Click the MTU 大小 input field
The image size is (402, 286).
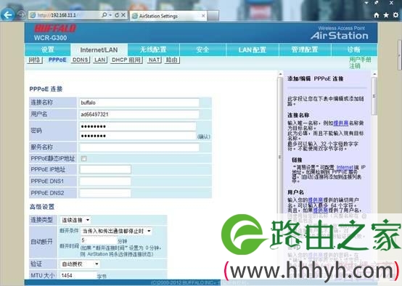[x=78, y=275]
